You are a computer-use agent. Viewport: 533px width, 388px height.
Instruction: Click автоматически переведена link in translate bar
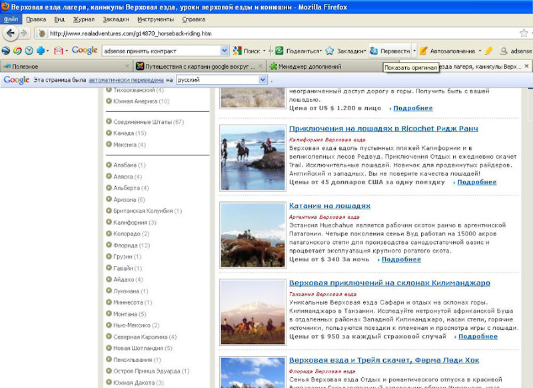click(126, 80)
